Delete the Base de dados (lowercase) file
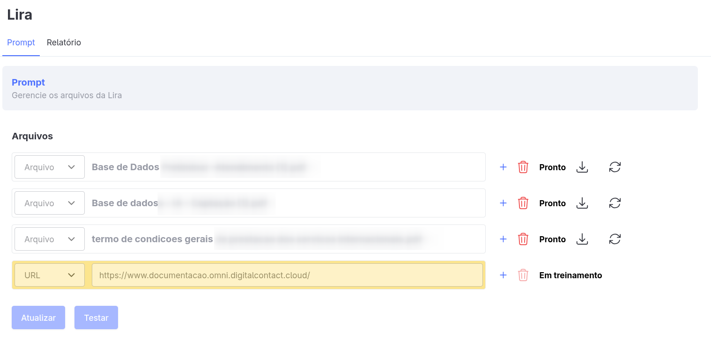This screenshot has height=361, width=711. click(x=523, y=203)
